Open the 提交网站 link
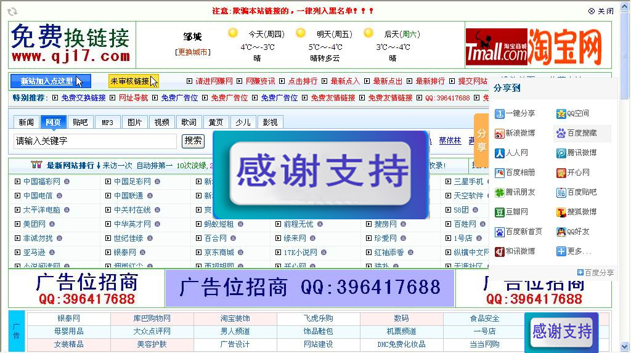Screen dimensions: 631x353 pos(473,81)
